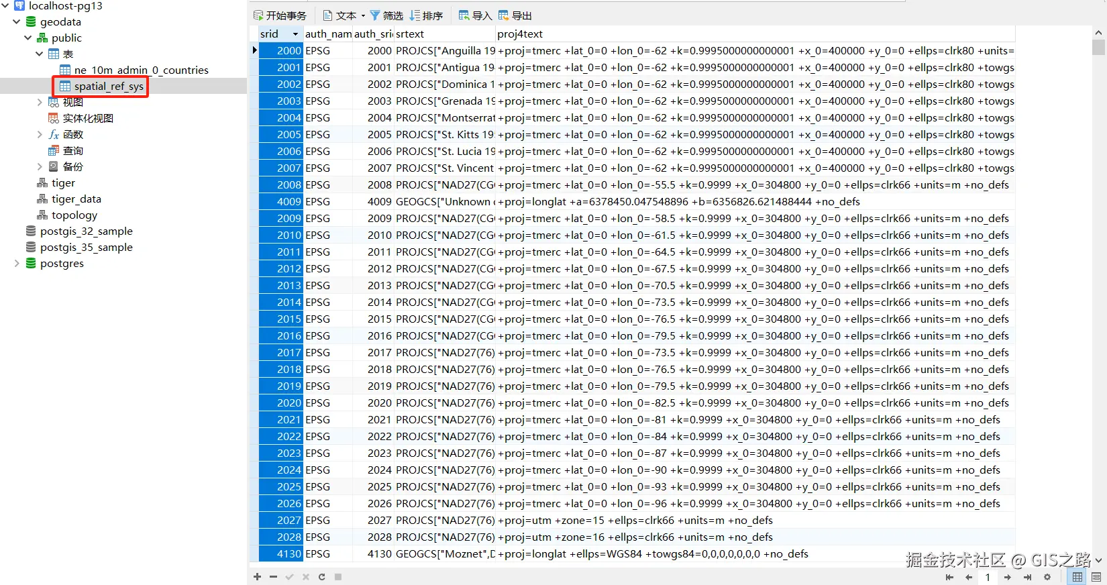Image resolution: width=1107 pixels, height=585 pixels.
Task: Open the srid column dropdown arrow
Action: coord(295,34)
